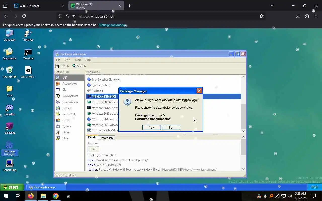Viewport: 322px width, 201px height.
Task: Open Windows Start menu on host taskbar
Action: tap(6, 196)
